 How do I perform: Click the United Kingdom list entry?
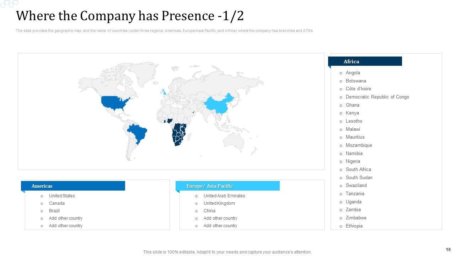219,203
